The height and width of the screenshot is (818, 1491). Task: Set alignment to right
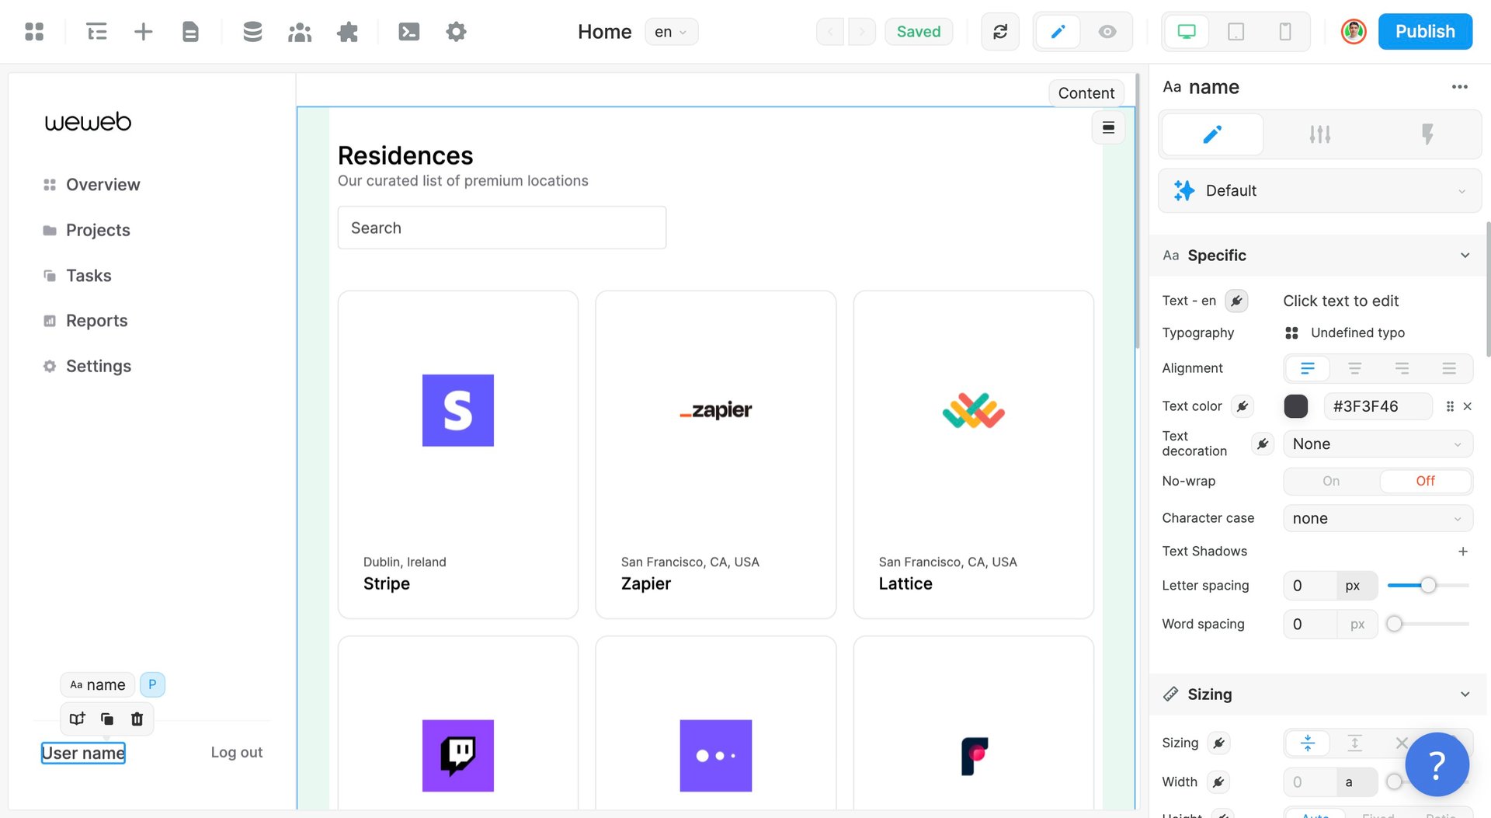1402,368
